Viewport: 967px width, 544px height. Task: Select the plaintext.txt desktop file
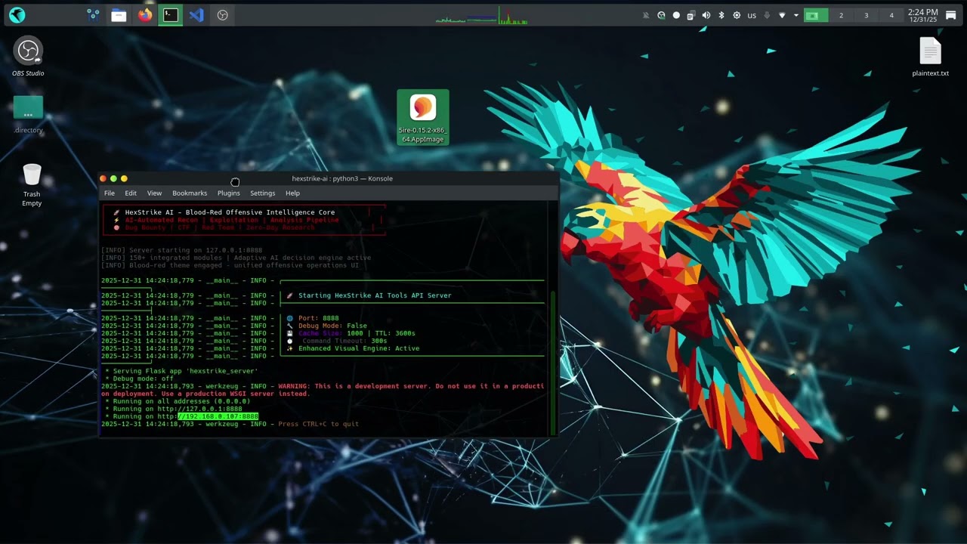pyautogui.click(x=930, y=57)
